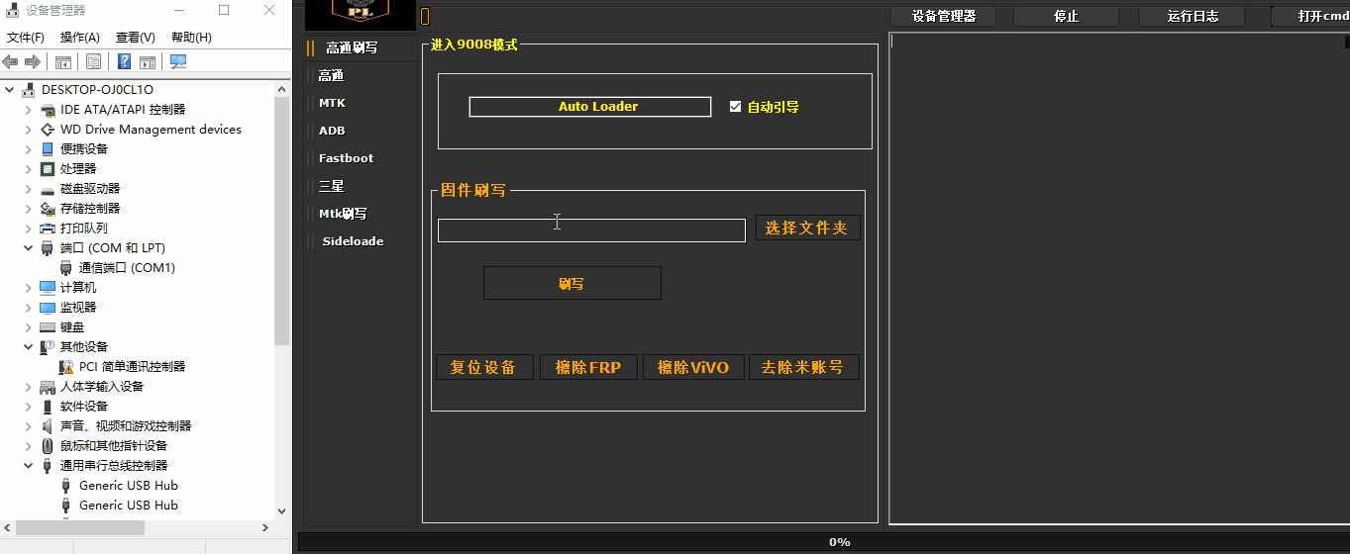Click the small orange indicator beside the logo

point(425,17)
